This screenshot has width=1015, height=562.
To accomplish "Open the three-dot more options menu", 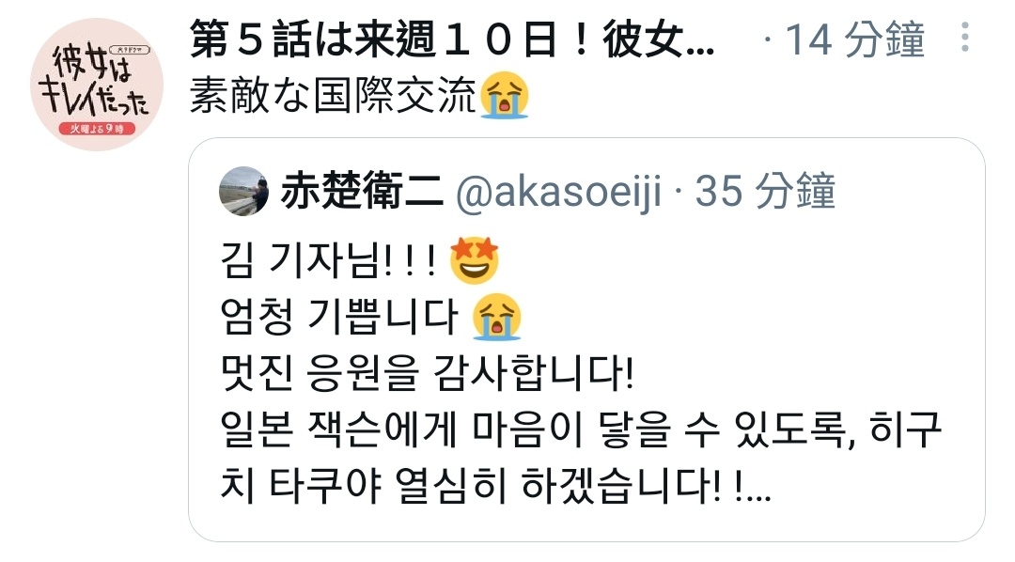I will coord(964,37).
